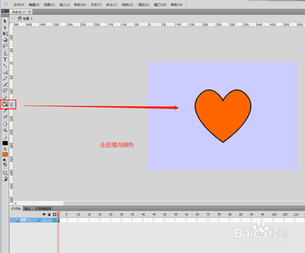
Task: Select the Pencil tool
Action: (x=5, y=78)
